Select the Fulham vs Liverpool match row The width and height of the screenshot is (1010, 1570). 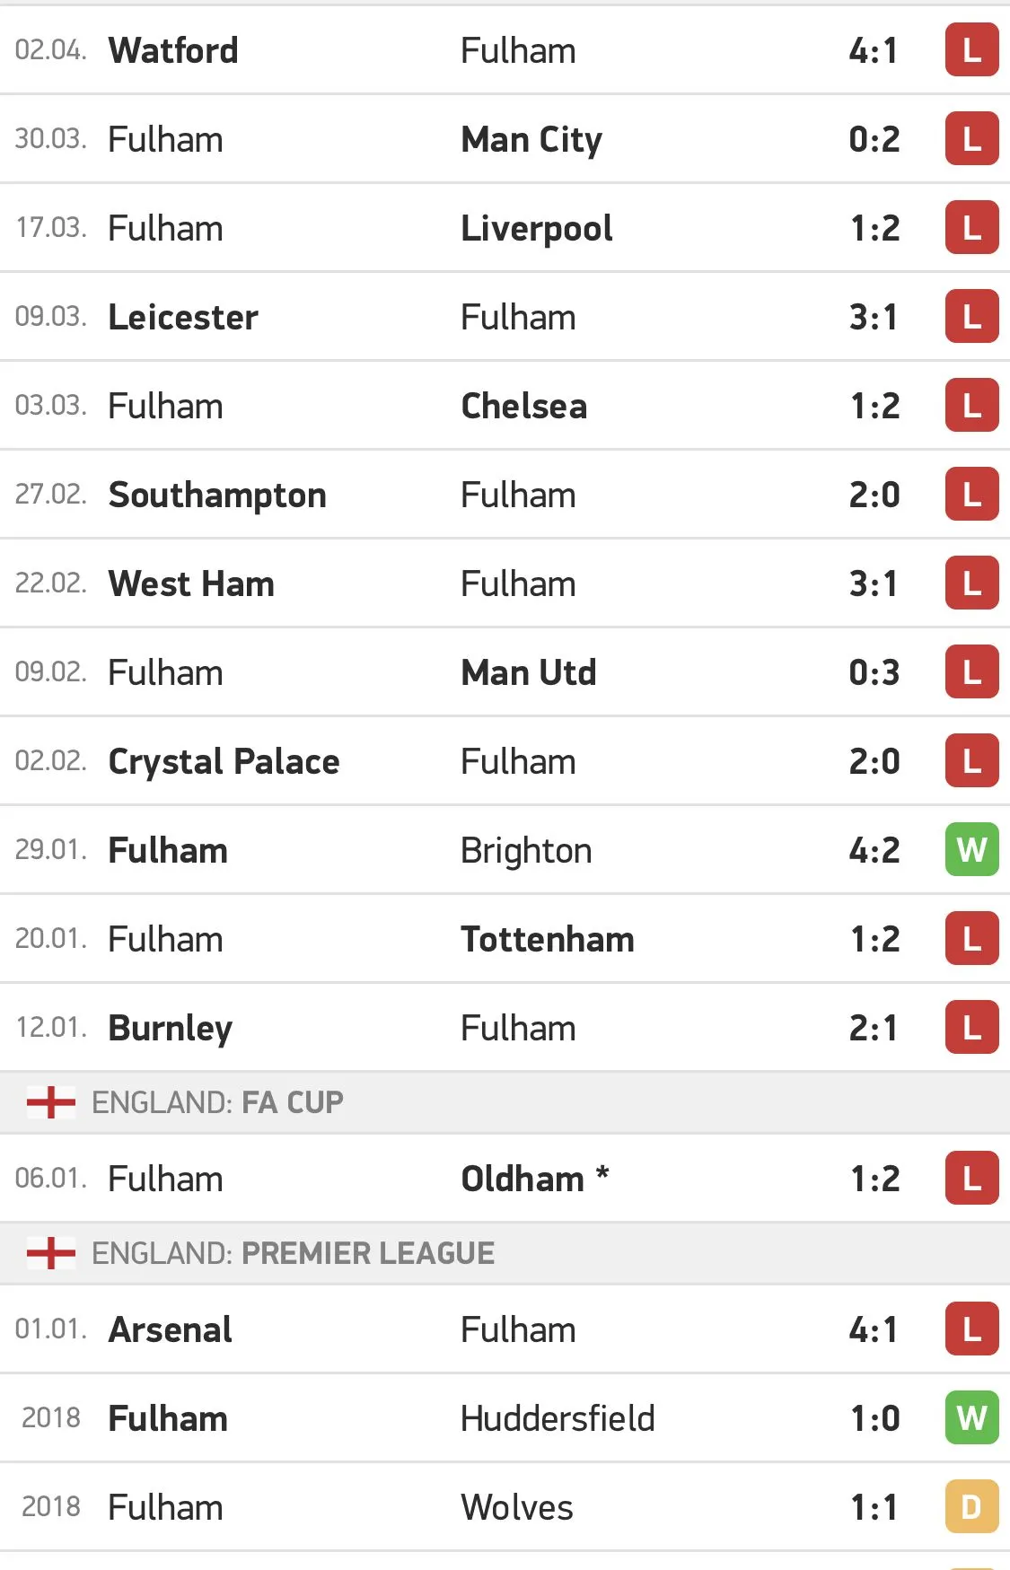click(503, 228)
